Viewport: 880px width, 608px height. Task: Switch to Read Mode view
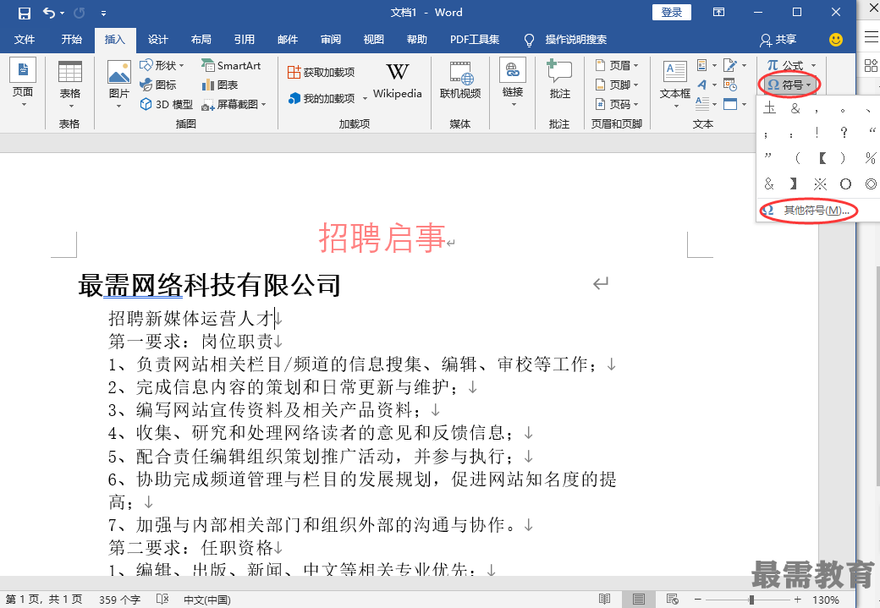604,599
